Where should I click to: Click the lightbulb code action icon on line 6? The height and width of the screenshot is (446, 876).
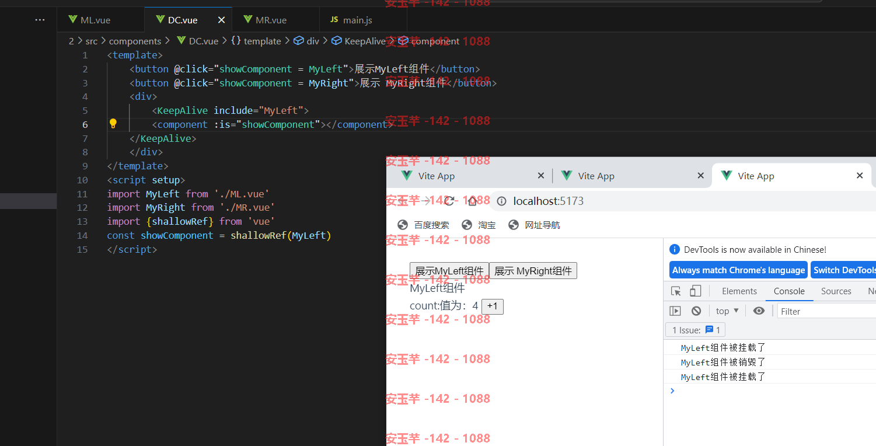click(113, 124)
